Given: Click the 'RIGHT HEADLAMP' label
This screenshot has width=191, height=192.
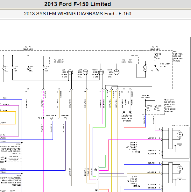Looking at the screenshot, I should [181, 126].
